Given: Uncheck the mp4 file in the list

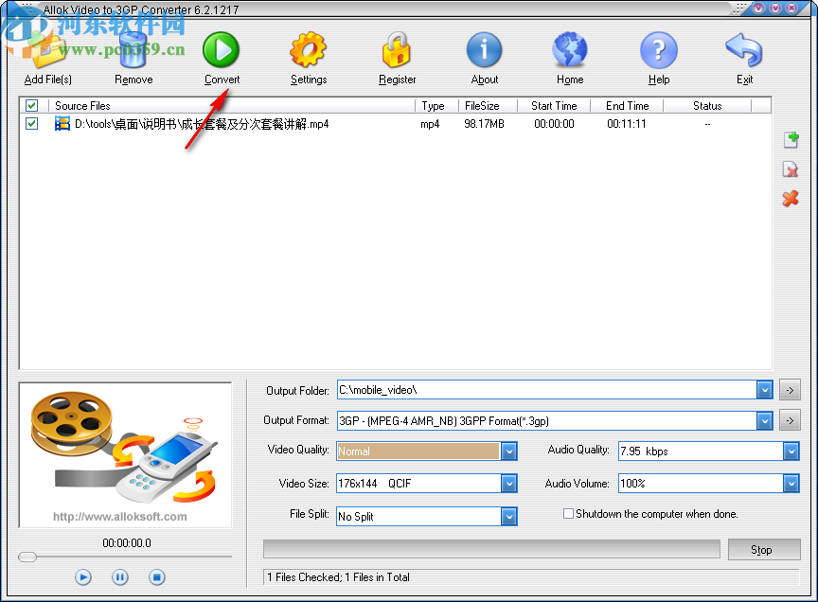Looking at the screenshot, I should pyautogui.click(x=31, y=123).
